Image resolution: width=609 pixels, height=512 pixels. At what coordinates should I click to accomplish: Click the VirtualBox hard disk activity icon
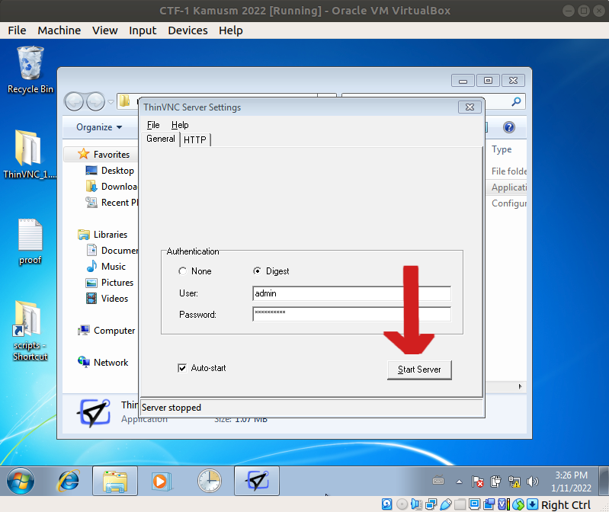387,504
